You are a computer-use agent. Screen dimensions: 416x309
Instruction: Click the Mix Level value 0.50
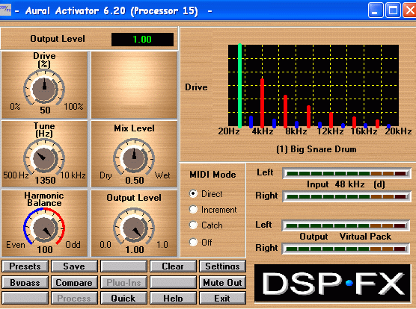pyautogui.click(x=135, y=181)
